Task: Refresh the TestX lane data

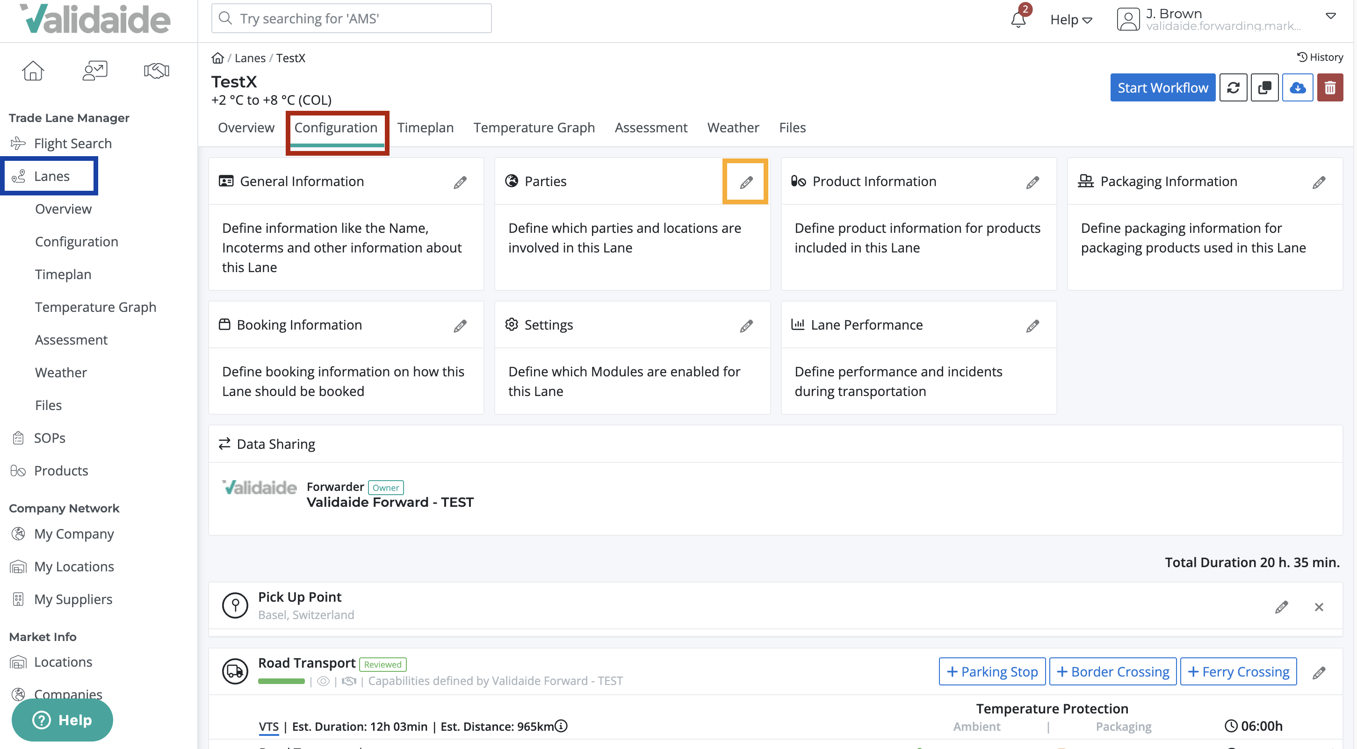Action: [x=1234, y=87]
